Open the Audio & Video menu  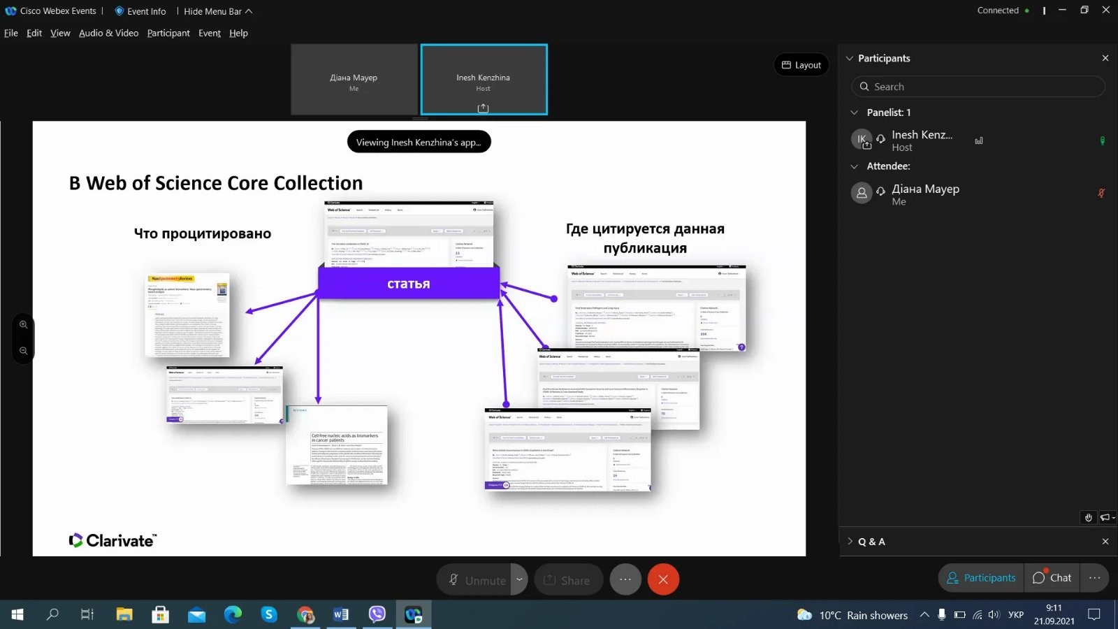point(108,33)
